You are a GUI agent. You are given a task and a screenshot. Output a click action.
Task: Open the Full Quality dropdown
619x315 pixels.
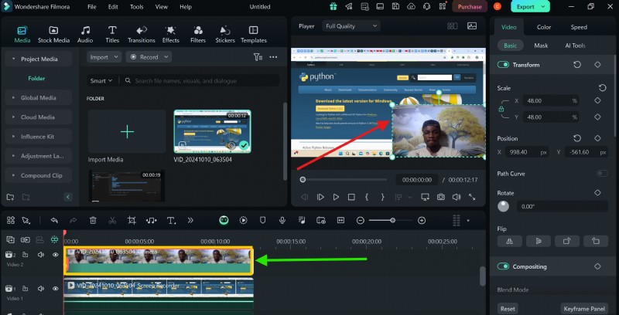coord(351,25)
